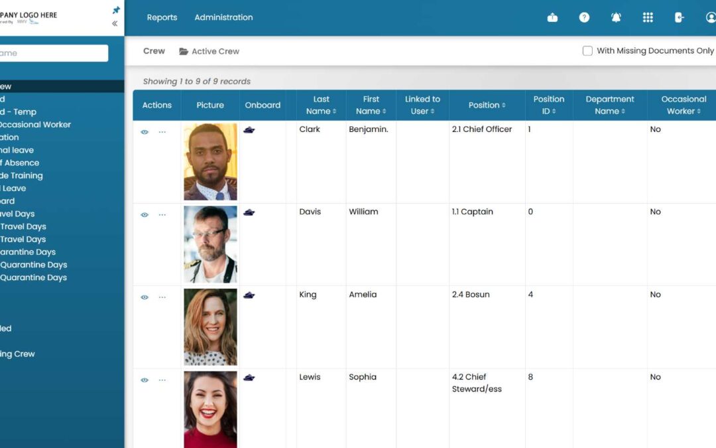Screen dimensions: 716x448
Task: Open the three-dots actions menu for Clark
Action: pyautogui.click(x=162, y=132)
